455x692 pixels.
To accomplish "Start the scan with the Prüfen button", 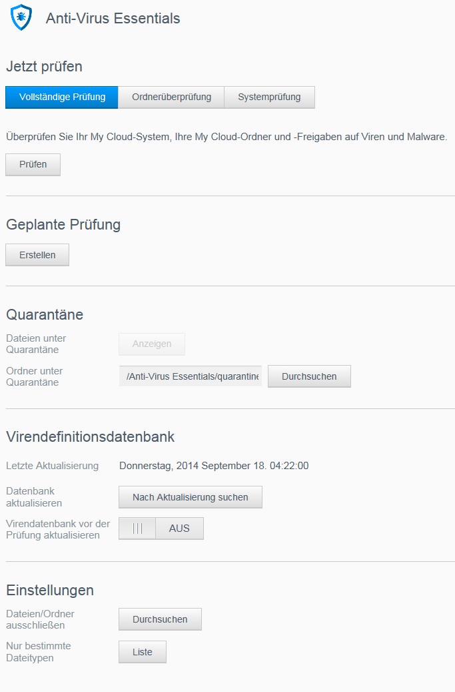I will (x=33, y=165).
